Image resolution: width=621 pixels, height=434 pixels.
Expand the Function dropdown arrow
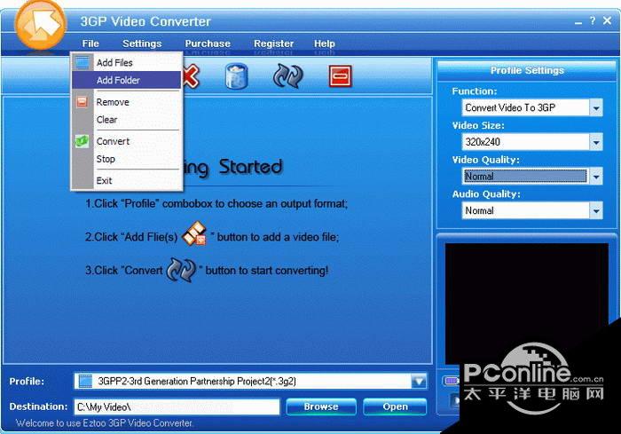coord(595,107)
